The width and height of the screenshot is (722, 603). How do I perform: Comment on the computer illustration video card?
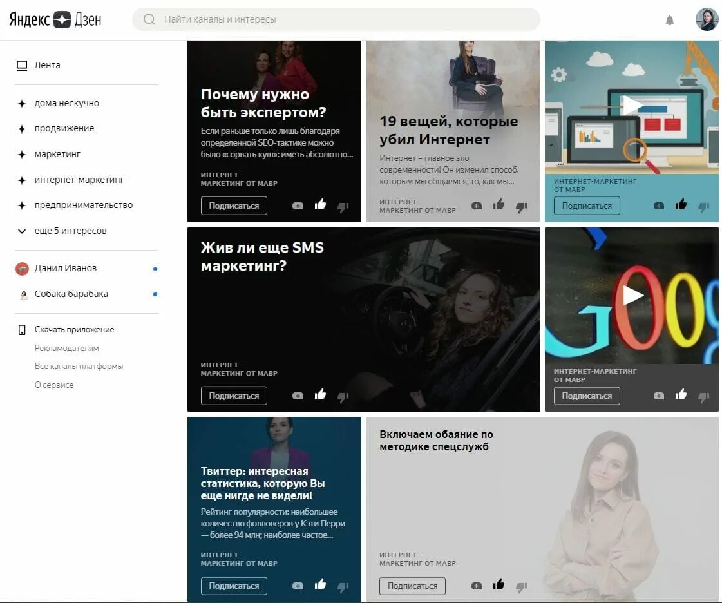tap(659, 206)
